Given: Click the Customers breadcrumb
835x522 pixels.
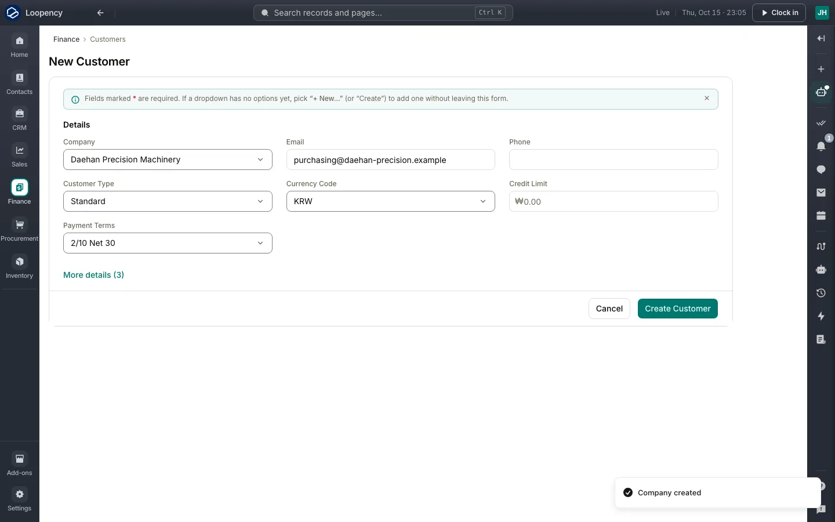Looking at the screenshot, I should click(108, 39).
